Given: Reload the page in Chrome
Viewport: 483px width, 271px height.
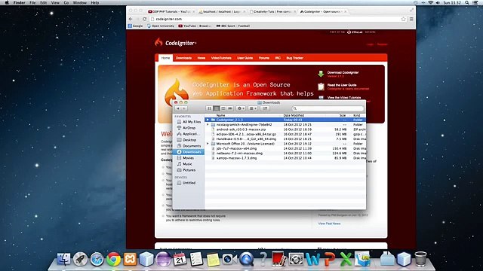Looking at the screenshot, I should 144,19.
